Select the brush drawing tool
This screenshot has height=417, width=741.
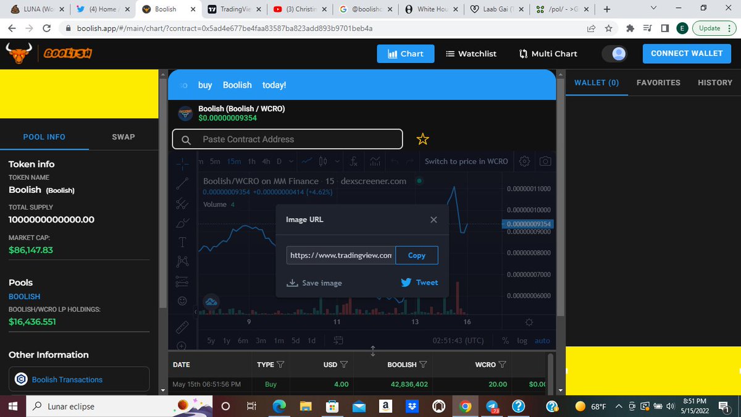182,222
